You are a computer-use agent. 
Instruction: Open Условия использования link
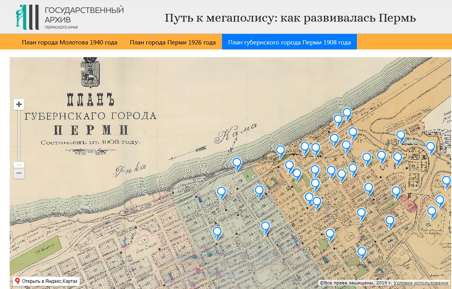(x=421, y=283)
